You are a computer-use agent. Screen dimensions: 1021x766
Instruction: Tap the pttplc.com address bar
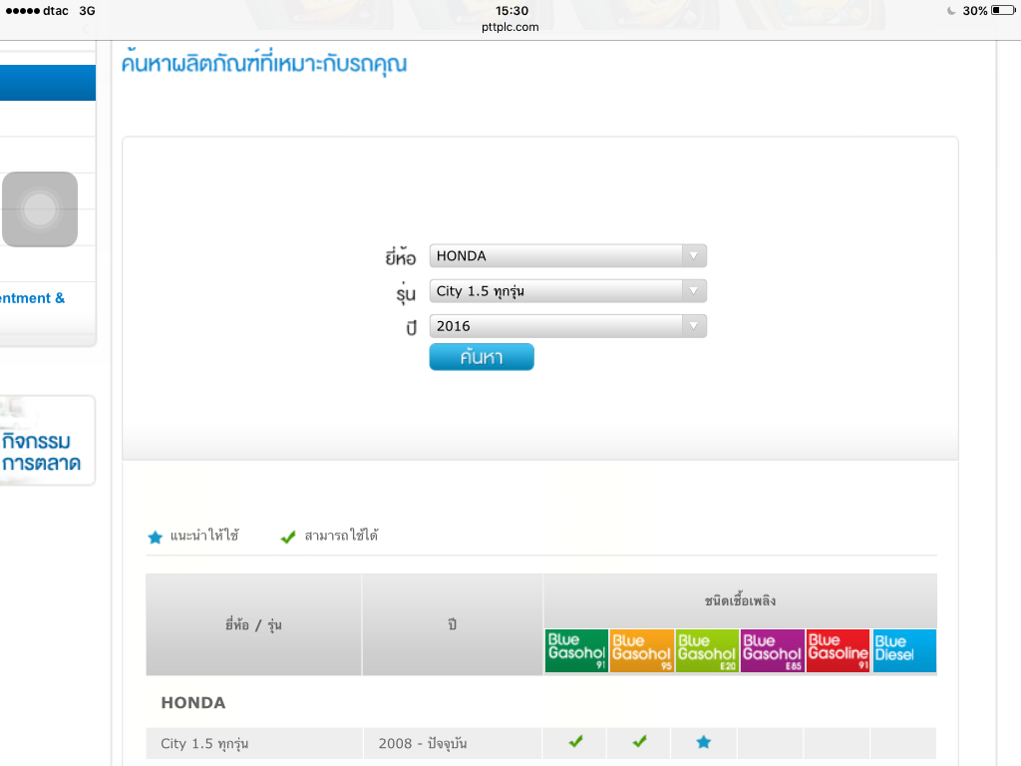[510, 27]
